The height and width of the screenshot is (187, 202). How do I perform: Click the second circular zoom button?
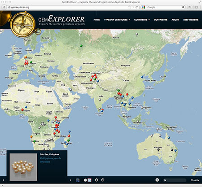click(103, 180)
